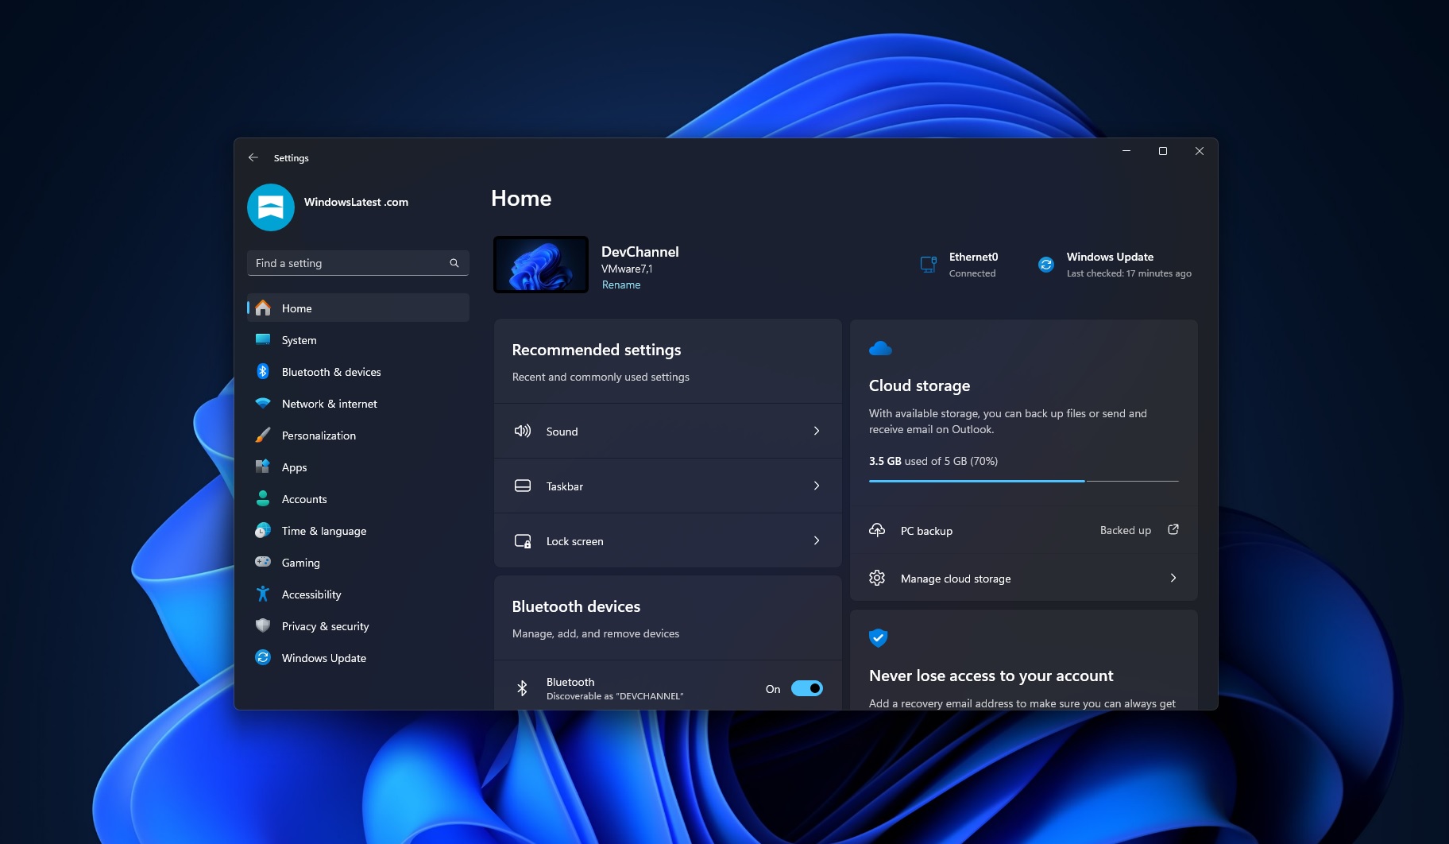
Task: Click the PC backup cloud upload icon
Action: [877, 530]
